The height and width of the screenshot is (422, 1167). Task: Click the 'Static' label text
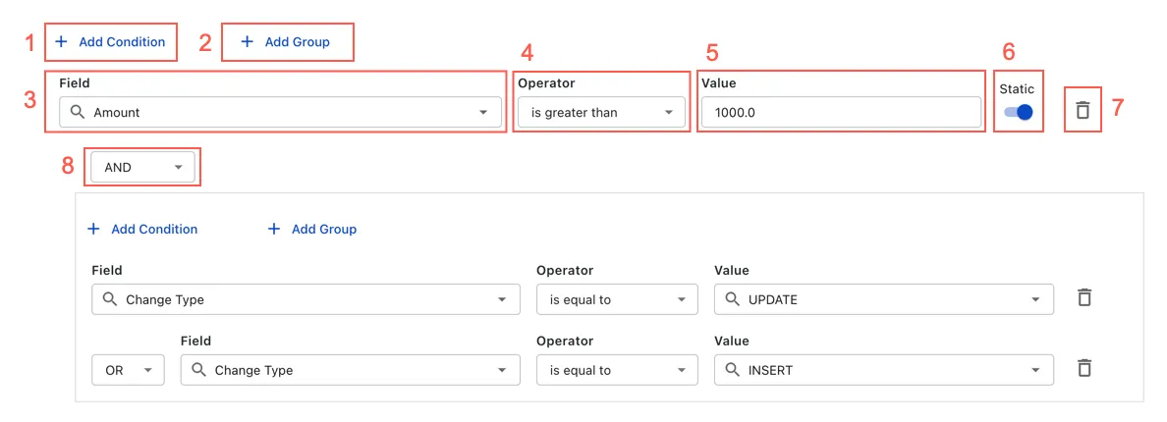point(1017,89)
